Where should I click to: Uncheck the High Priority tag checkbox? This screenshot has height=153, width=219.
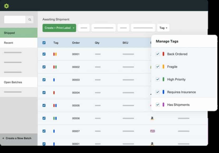[x=158, y=79]
